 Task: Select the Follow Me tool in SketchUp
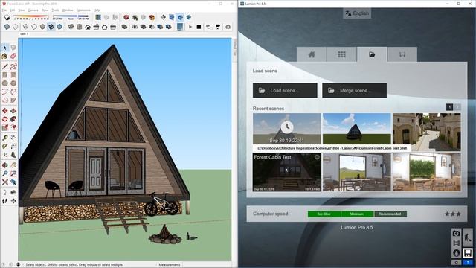click(x=13, y=119)
